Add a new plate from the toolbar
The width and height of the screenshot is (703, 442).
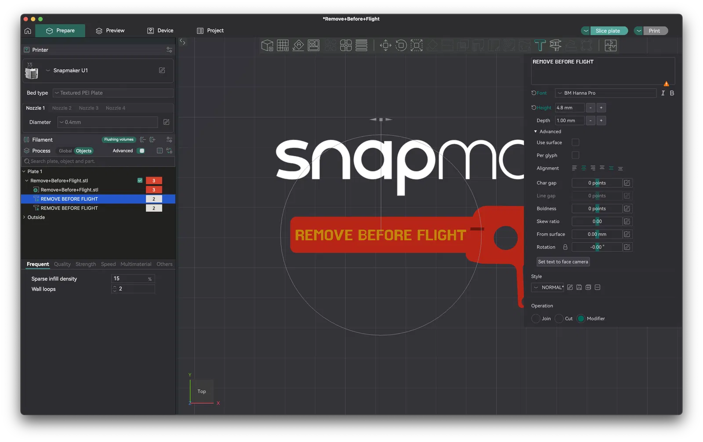[283, 46]
